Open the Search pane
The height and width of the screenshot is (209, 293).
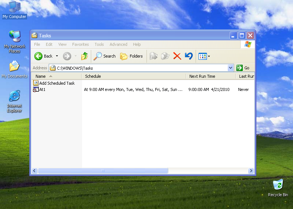105,56
